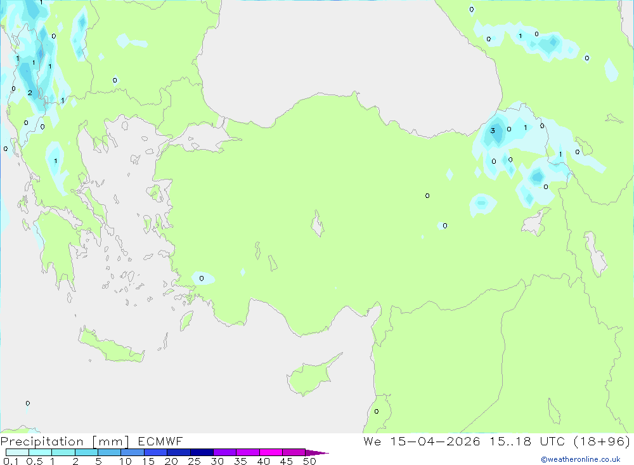Click the '3' precipitation value on the map
Viewport: 634px width, 465px height.
point(493,130)
